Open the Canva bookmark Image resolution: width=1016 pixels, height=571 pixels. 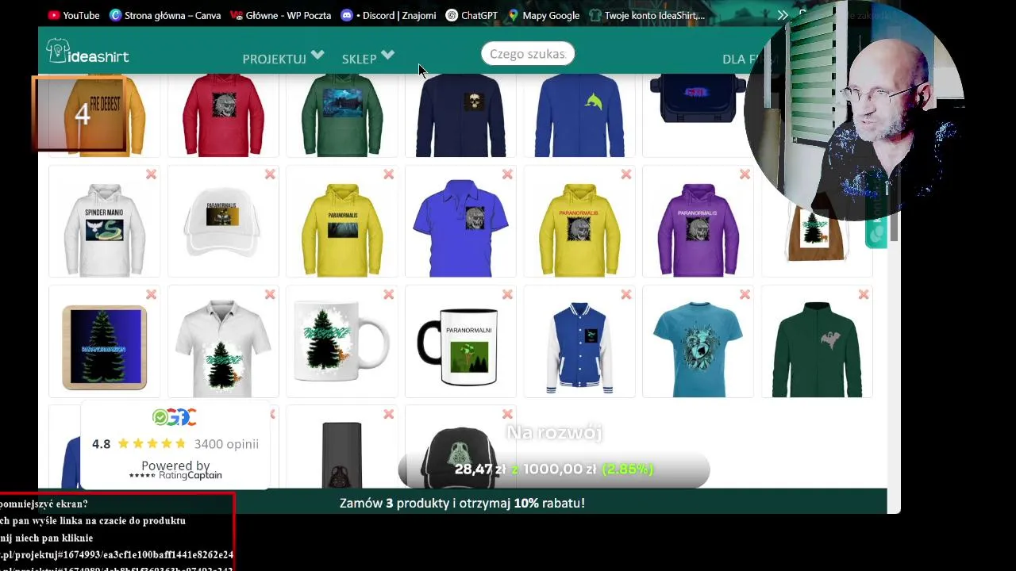coord(164,15)
